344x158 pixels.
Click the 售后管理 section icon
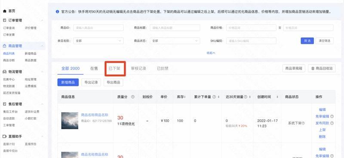coord(5,104)
